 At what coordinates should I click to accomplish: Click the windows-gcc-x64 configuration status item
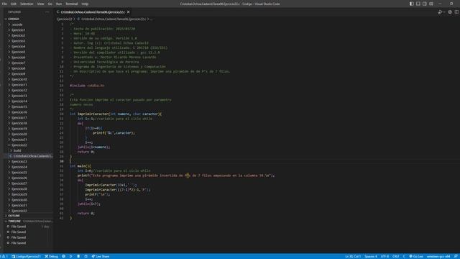(x=438, y=256)
